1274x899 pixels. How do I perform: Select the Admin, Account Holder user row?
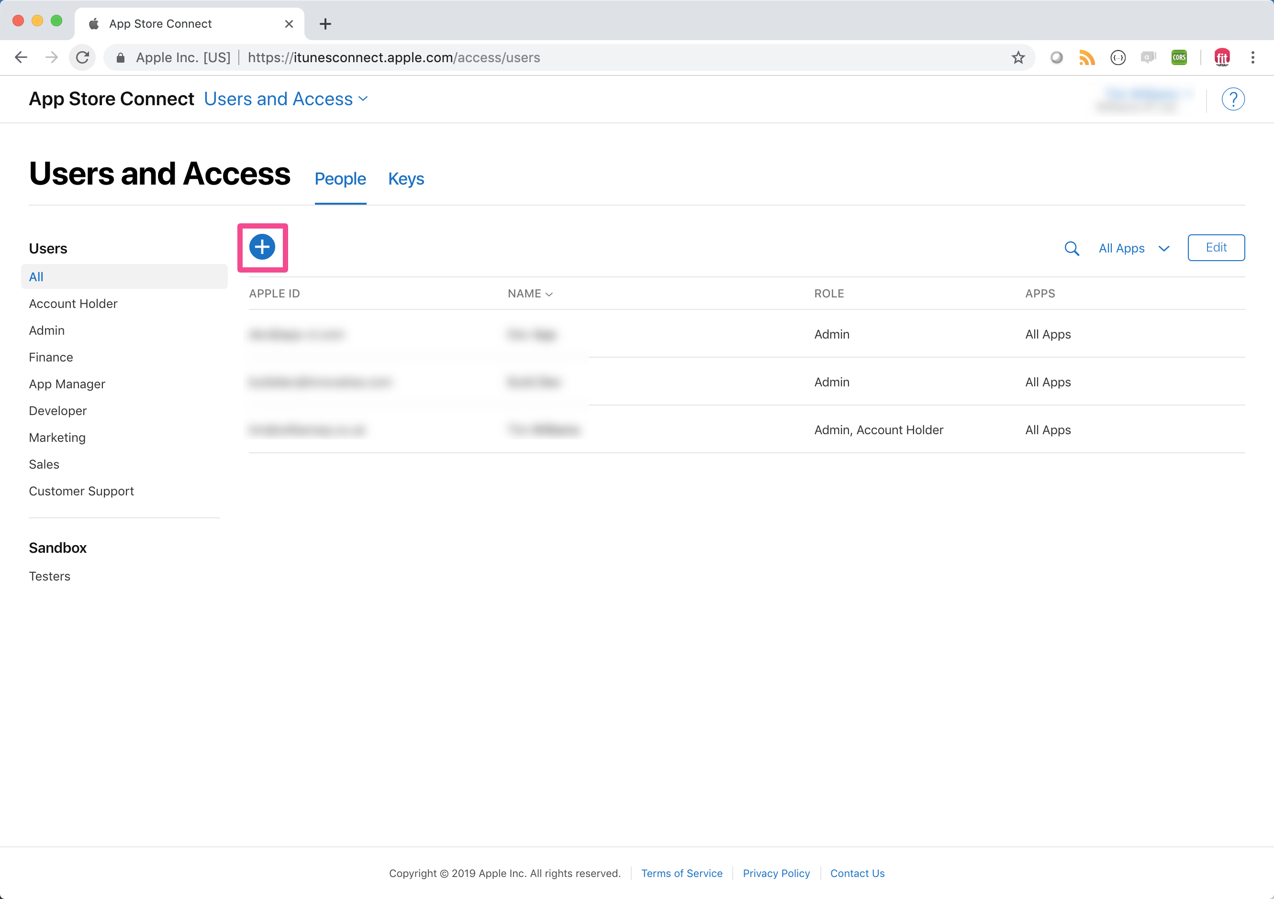pos(746,429)
